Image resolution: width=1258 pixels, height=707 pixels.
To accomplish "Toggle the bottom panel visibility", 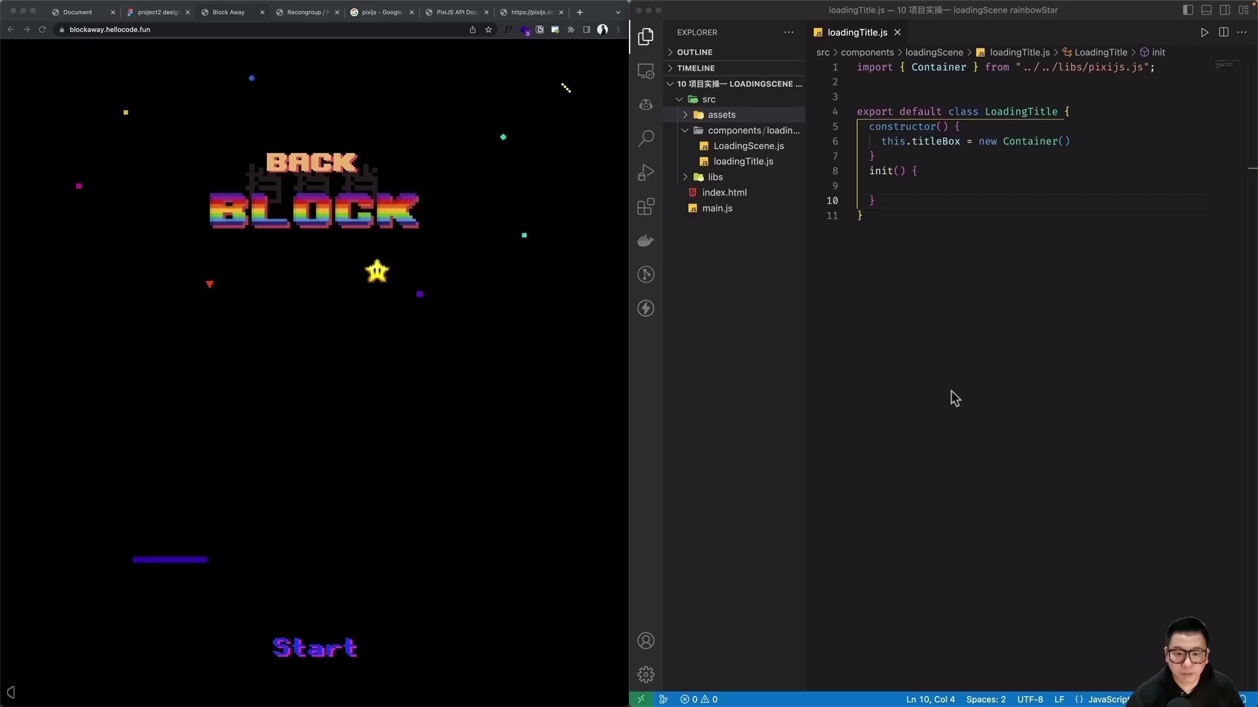I will [x=1206, y=10].
